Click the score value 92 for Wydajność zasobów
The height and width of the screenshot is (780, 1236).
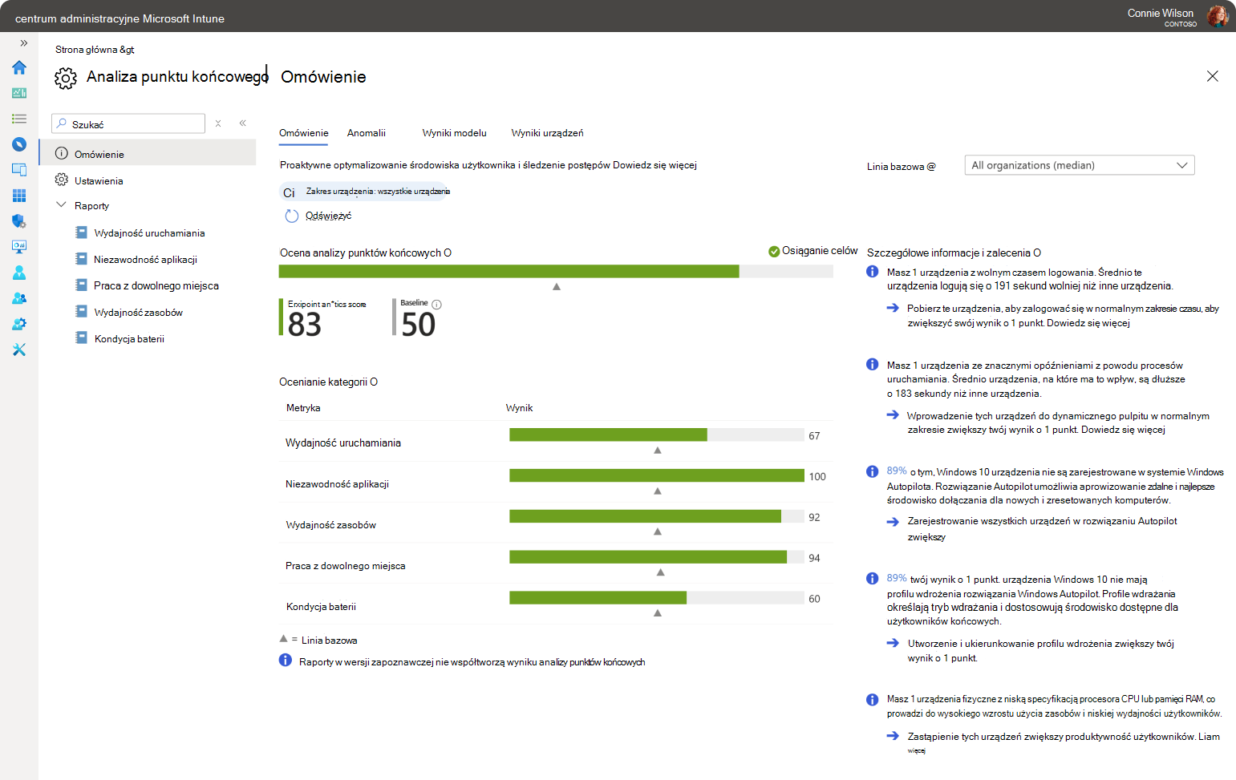tap(814, 518)
